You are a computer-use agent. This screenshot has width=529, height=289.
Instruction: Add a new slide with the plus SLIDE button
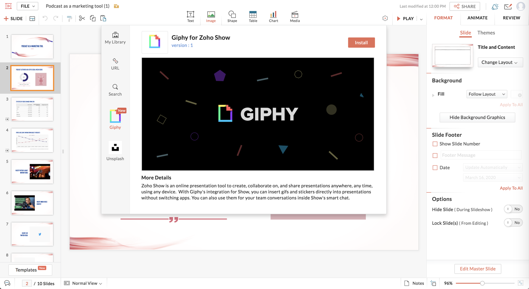[x=13, y=19]
